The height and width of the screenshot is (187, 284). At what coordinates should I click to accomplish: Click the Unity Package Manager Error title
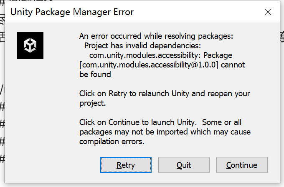pyautogui.click(x=72, y=12)
